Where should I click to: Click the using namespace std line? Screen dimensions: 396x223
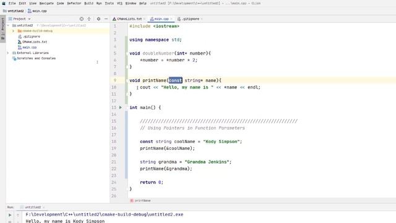click(x=155, y=40)
